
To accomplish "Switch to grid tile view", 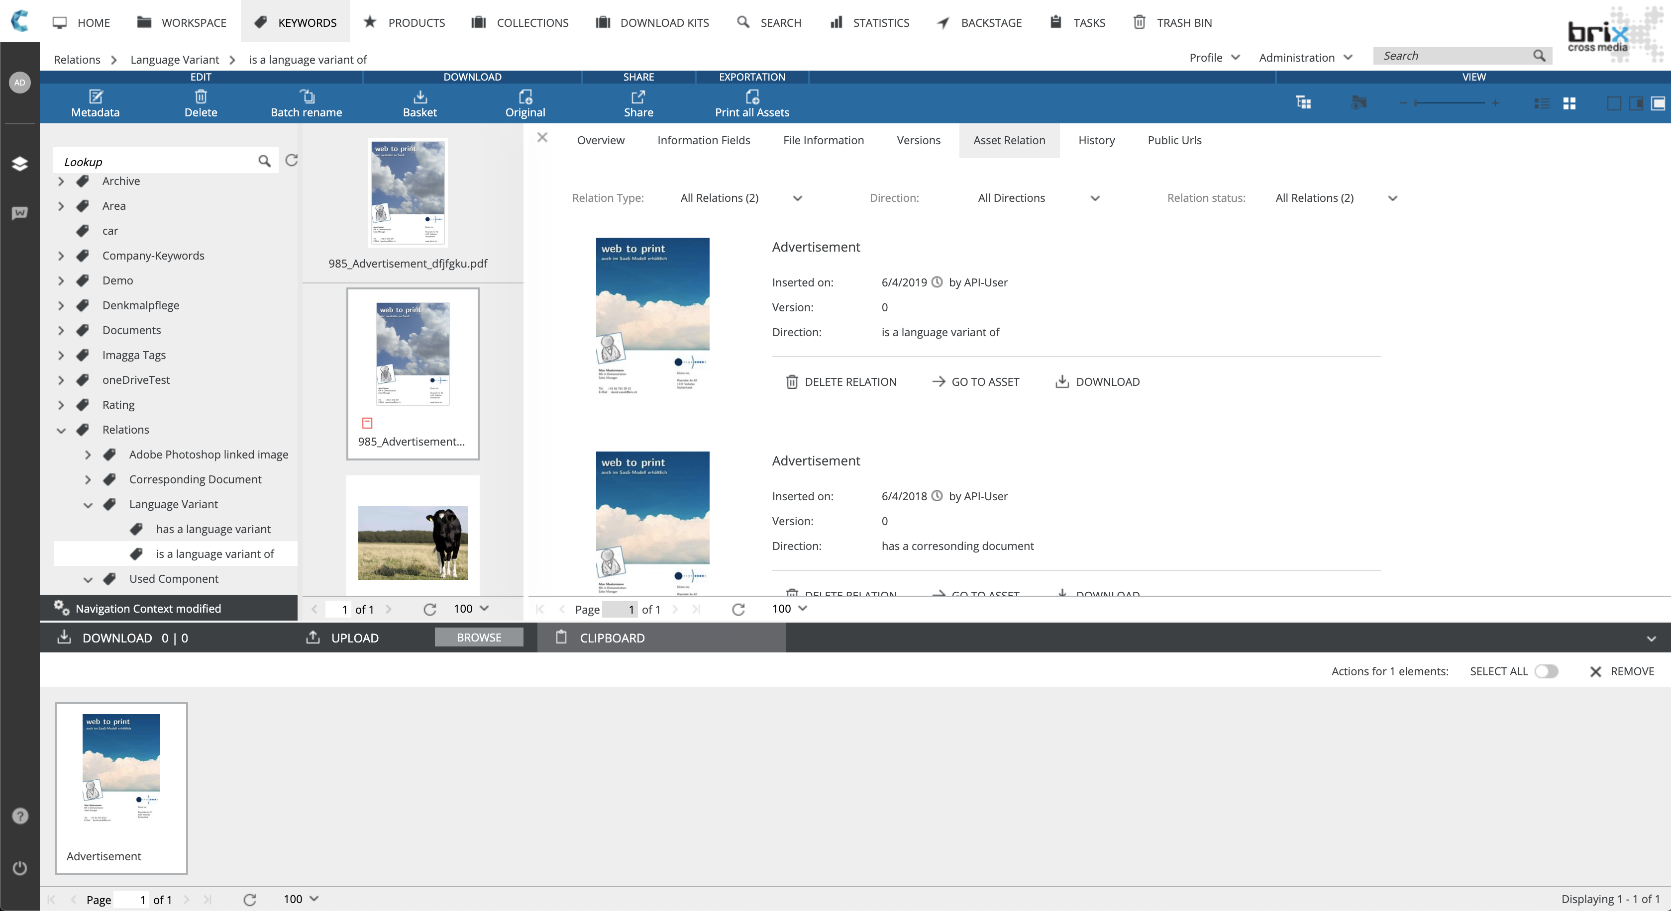I will tap(1569, 104).
